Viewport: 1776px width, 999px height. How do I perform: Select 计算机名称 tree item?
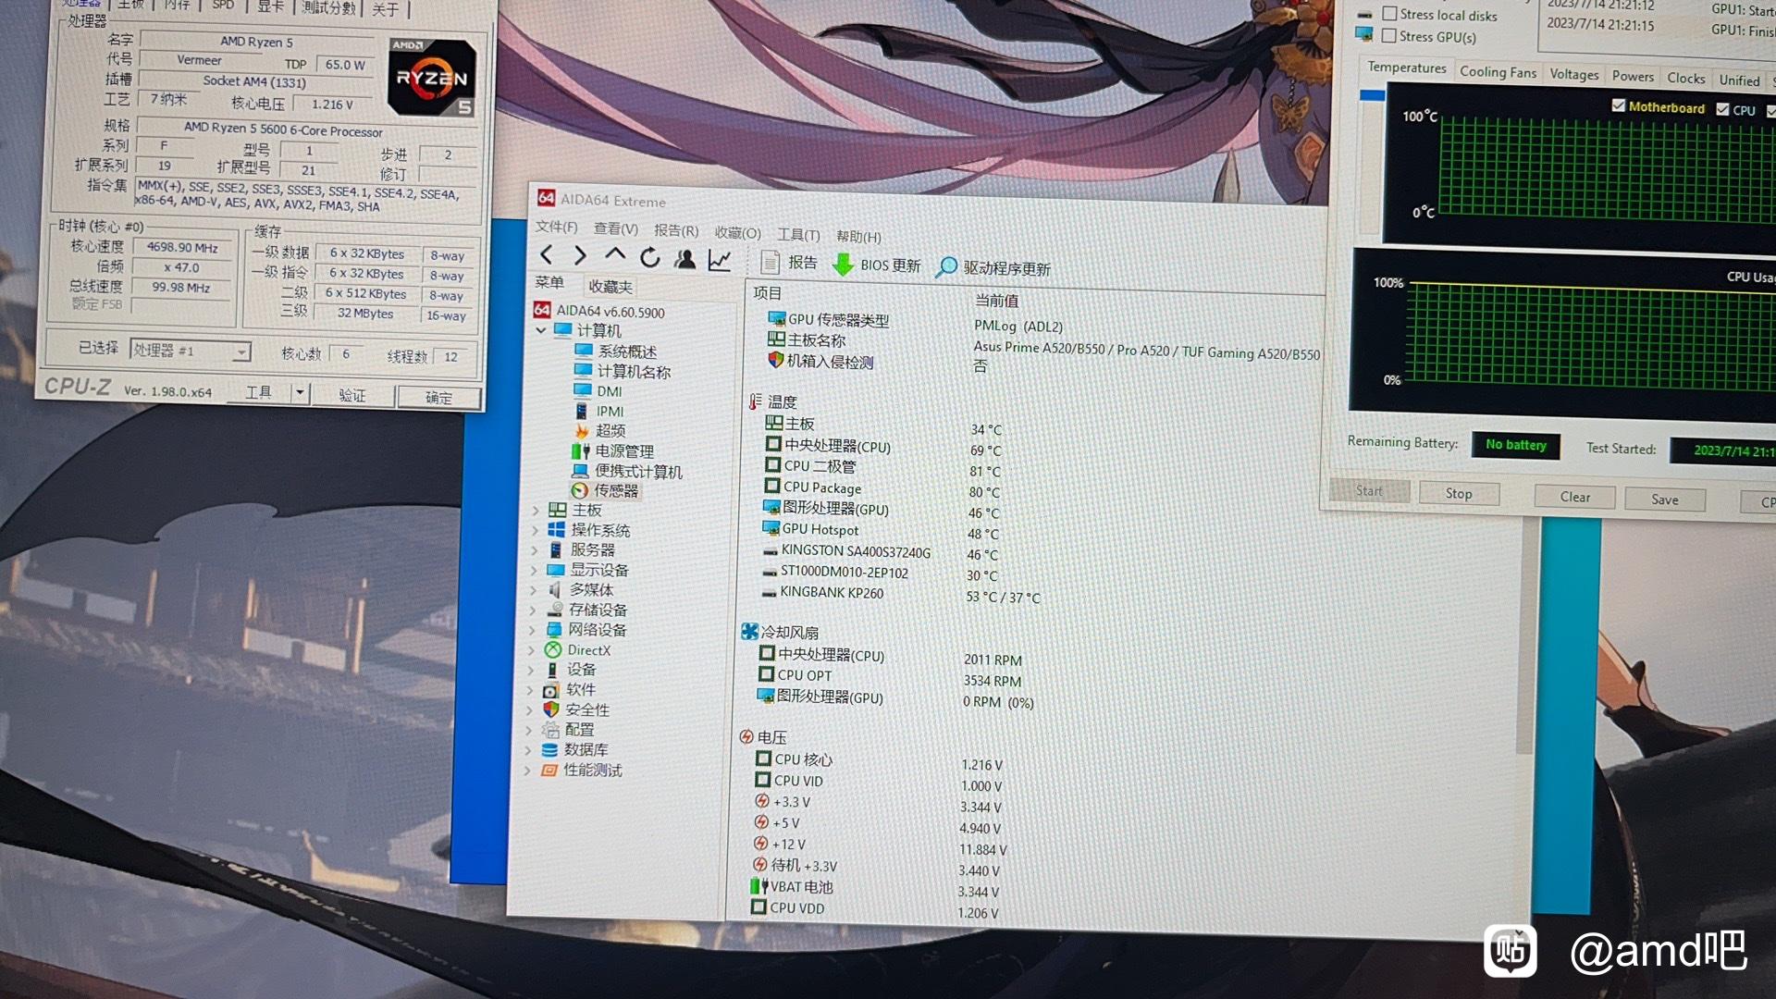[622, 371]
